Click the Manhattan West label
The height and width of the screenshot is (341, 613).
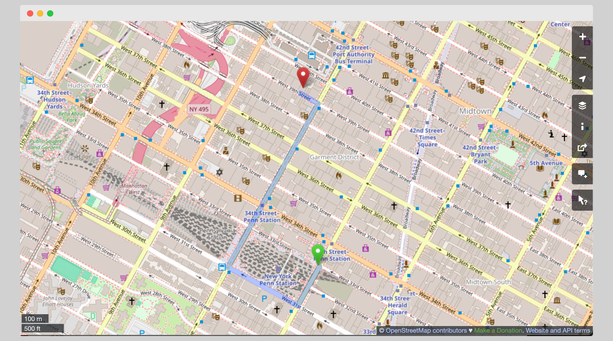point(134,189)
